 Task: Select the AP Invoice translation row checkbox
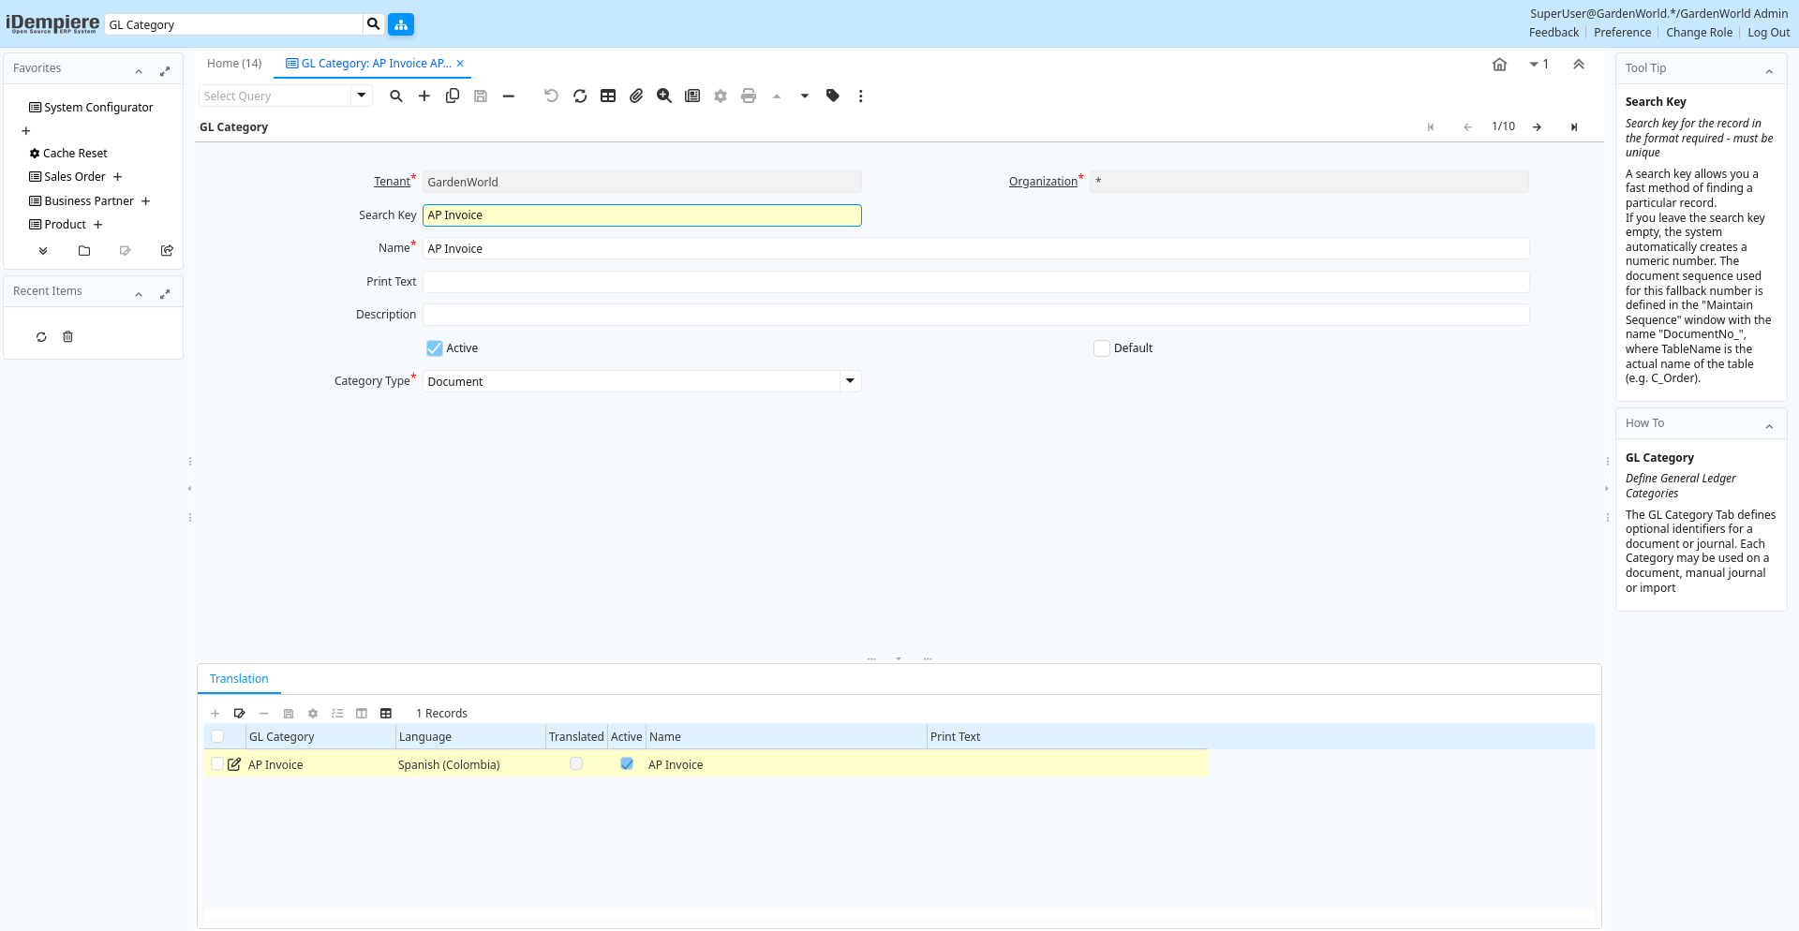pos(217,764)
